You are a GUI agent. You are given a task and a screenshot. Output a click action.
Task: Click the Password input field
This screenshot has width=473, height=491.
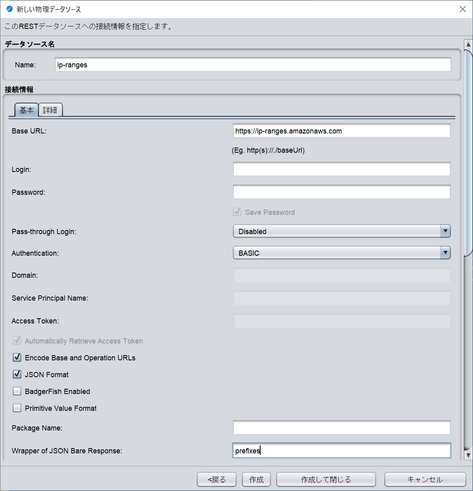[x=342, y=192]
